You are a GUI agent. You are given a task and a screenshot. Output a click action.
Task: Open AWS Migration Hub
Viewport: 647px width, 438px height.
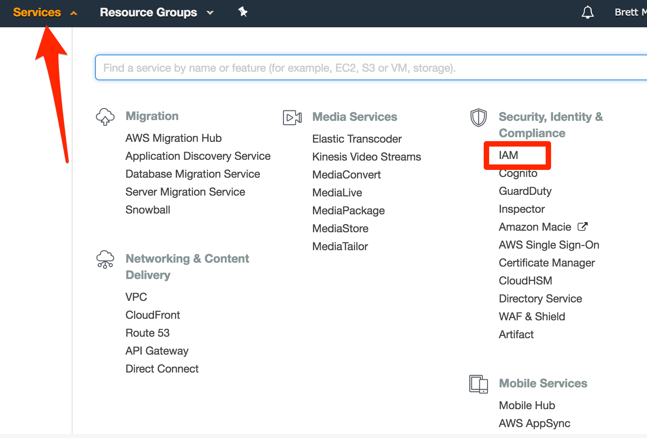(173, 138)
